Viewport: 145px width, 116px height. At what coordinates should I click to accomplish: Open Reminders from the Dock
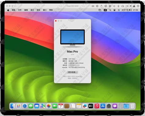(x=73, y=106)
